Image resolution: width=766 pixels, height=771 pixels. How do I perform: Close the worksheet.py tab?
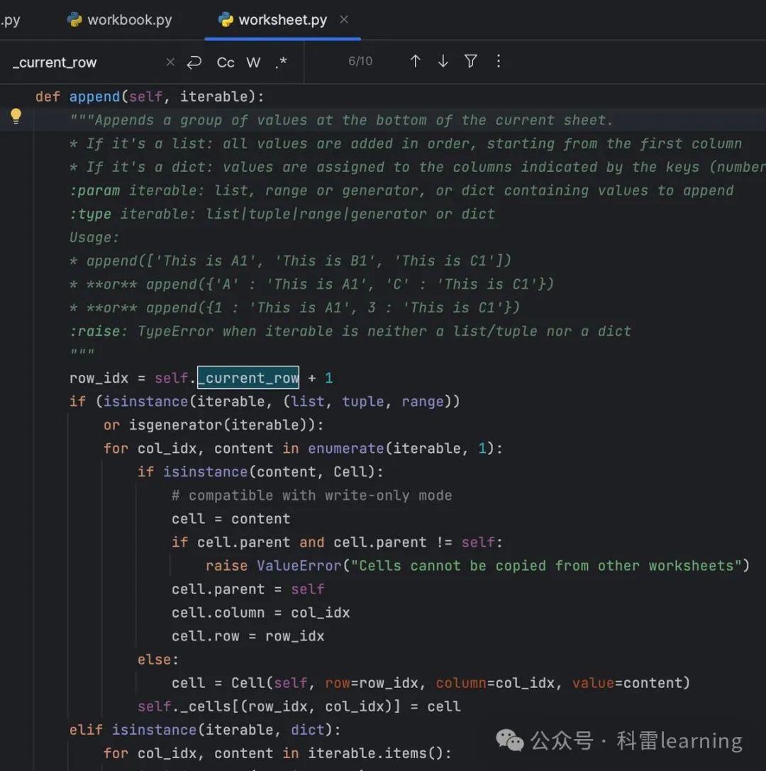tap(345, 20)
